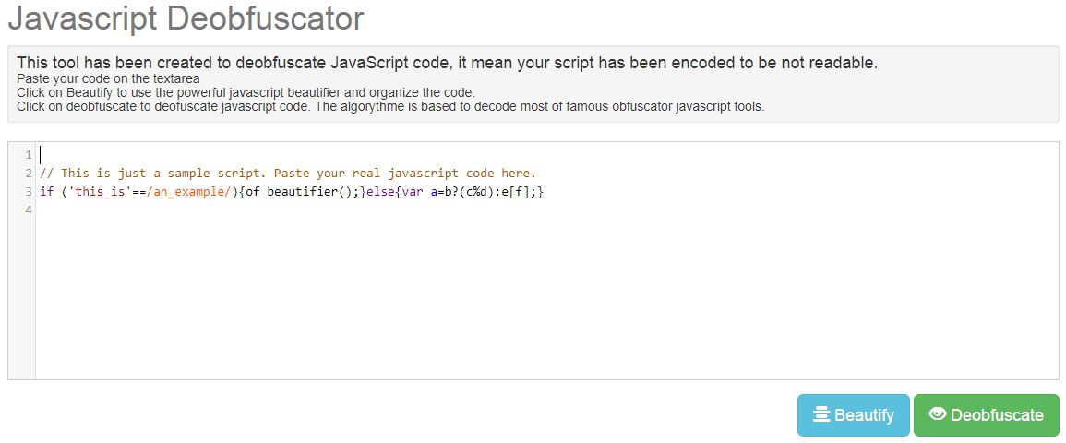Click the 'var' keyword in the code
Screen dimensions: 1066x443
tap(413, 192)
